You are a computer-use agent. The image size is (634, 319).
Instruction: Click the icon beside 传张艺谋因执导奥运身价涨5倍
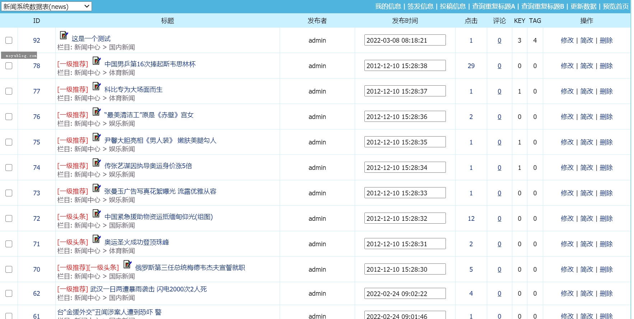pos(97,163)
